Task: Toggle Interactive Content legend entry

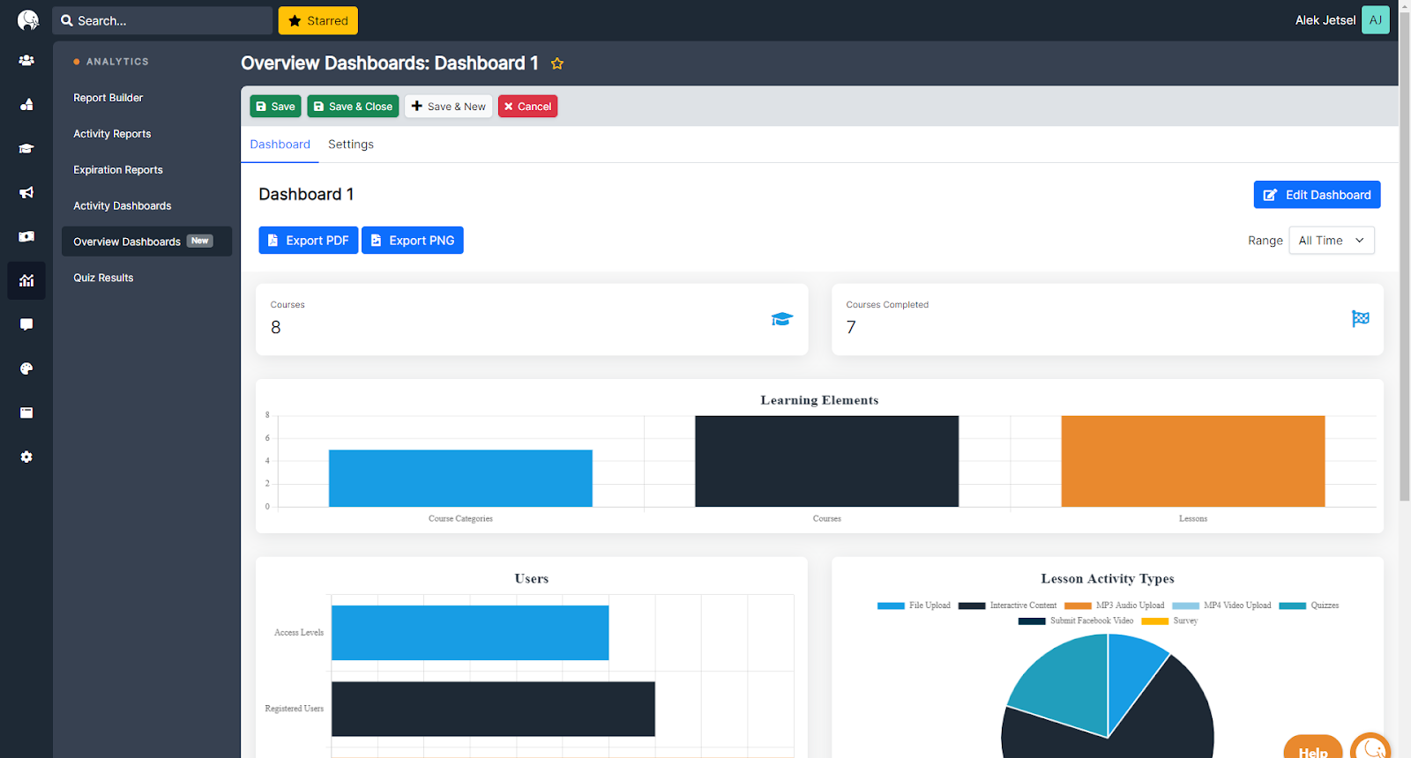Action: 1008,606
